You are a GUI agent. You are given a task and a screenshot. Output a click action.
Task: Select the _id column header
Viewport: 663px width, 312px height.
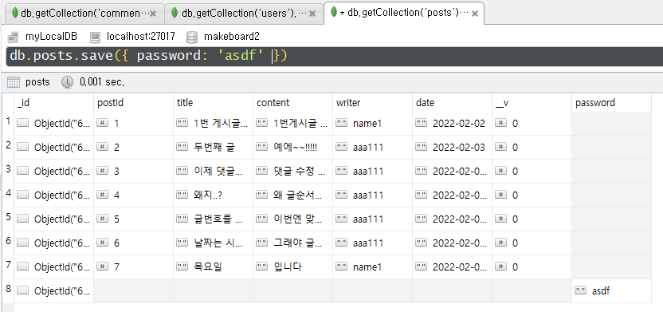[x=53, y=102]
